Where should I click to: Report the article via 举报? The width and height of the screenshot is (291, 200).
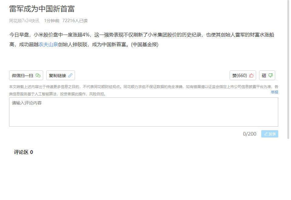[x=275, y=92]
